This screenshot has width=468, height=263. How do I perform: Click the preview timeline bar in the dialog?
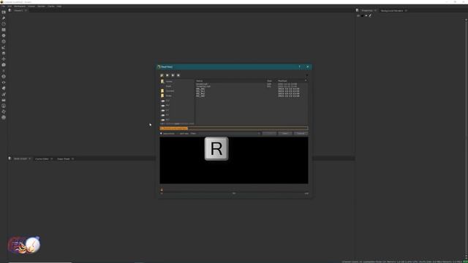click(234, 191)
